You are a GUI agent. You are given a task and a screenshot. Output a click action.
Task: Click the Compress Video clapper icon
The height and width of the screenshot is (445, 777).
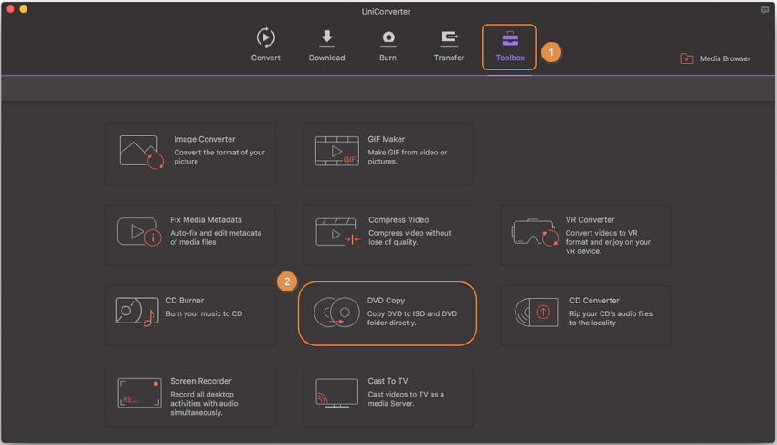tap(337, 232)
